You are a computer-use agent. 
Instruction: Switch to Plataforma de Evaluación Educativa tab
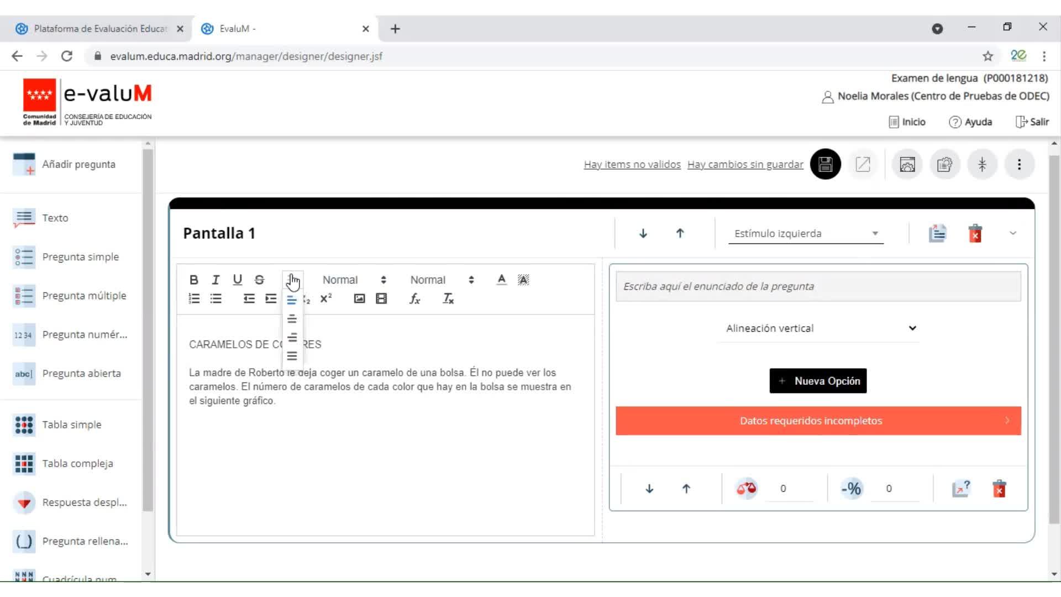pos(99,29)
